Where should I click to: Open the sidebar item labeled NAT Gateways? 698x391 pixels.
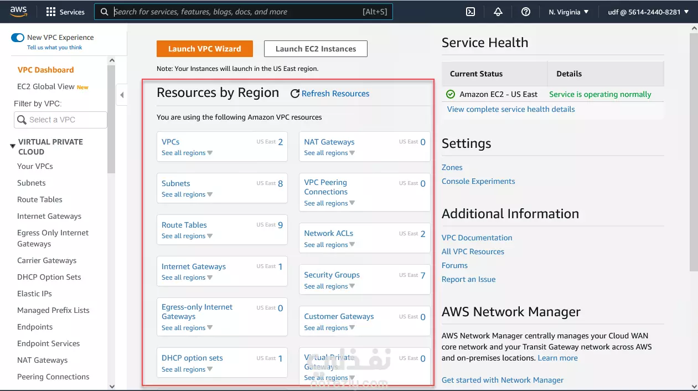pos(43,360)
